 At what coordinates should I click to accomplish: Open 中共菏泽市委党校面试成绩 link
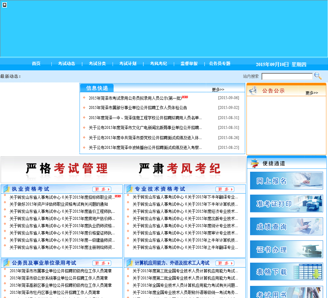point(145,138)
